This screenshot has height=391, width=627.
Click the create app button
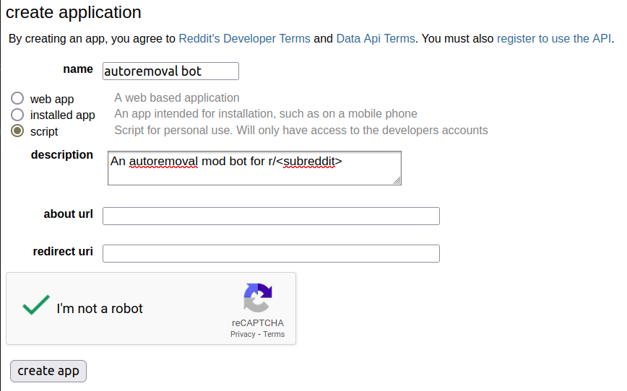click(48, 371)
